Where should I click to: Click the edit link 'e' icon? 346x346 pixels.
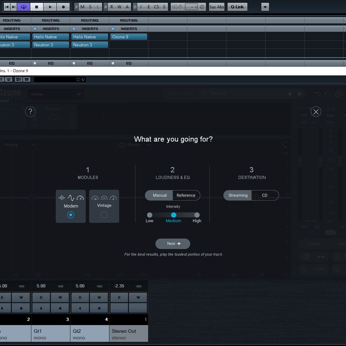[202, 7]
